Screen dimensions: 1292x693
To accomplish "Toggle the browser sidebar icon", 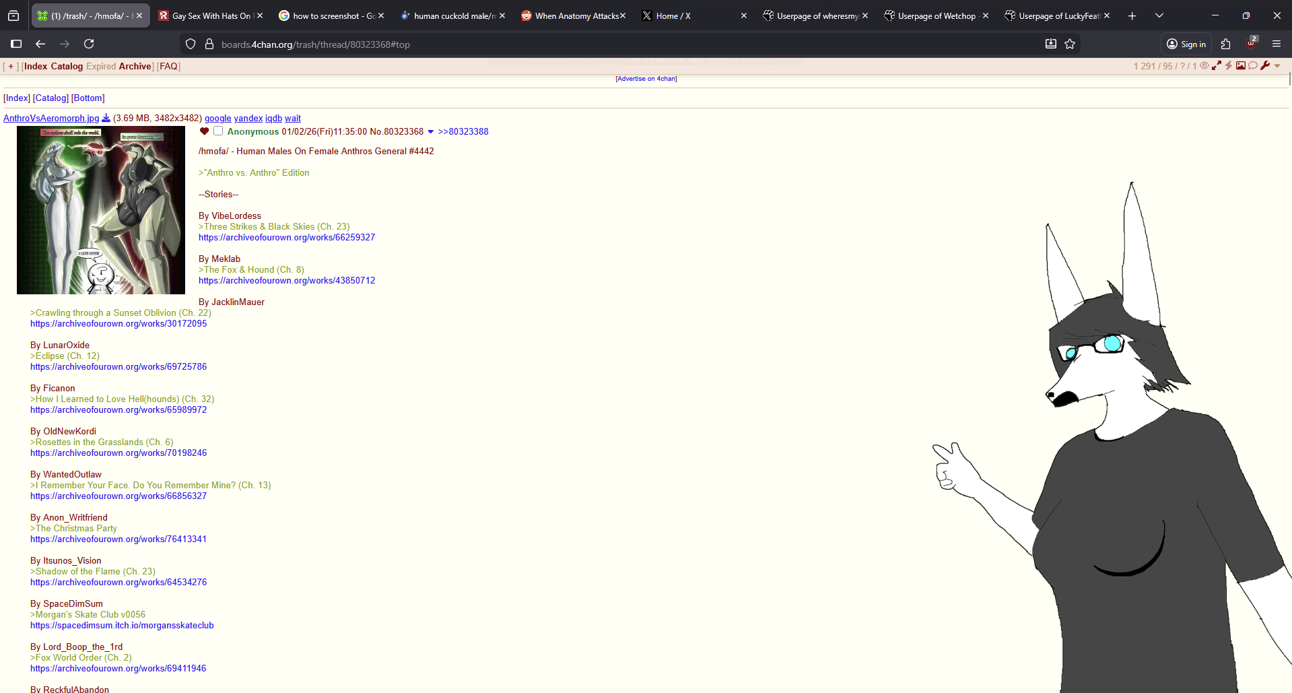I will [x=16, y=44].
